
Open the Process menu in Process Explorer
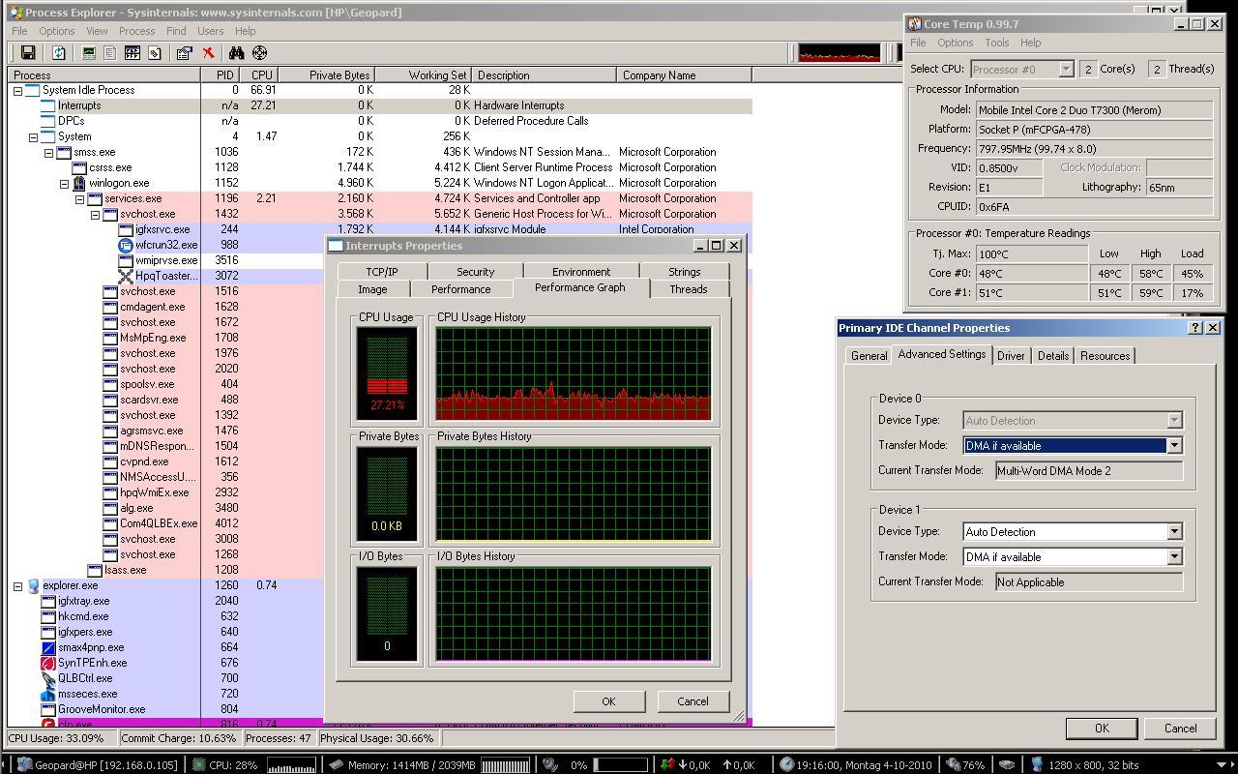[136, 31]
